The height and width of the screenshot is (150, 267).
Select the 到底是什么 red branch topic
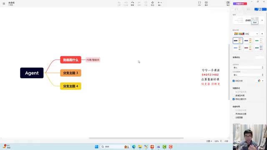click(71, 60)
